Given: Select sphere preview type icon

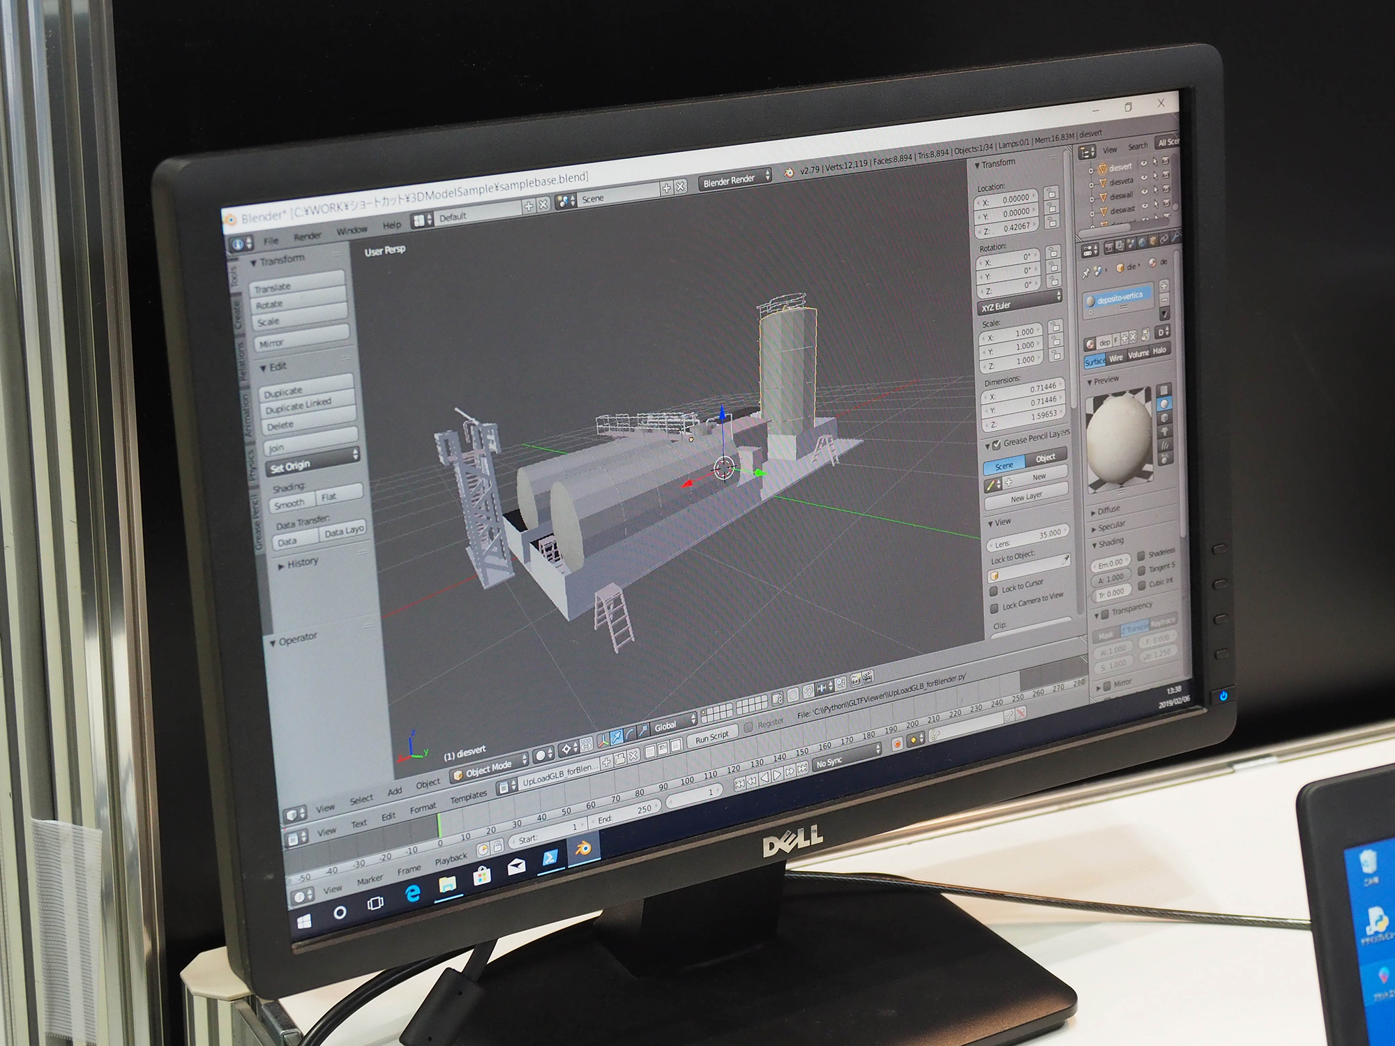Looking at the screenshot, I should (1163, 404).
